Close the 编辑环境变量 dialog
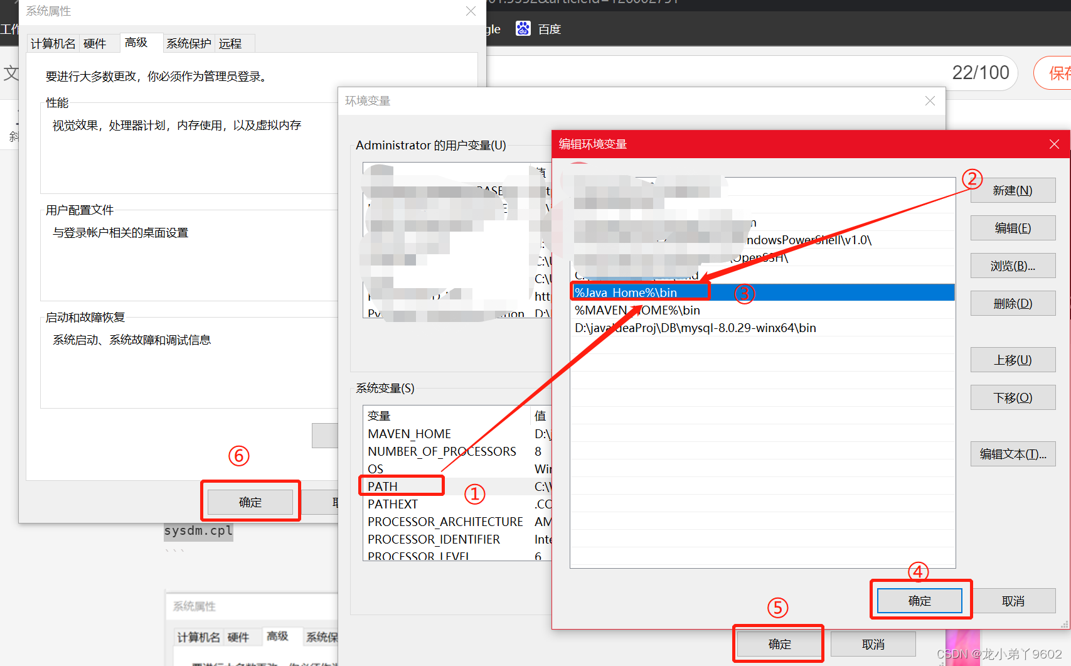This screenshot has height=666, width=1071. (1054, 144)
